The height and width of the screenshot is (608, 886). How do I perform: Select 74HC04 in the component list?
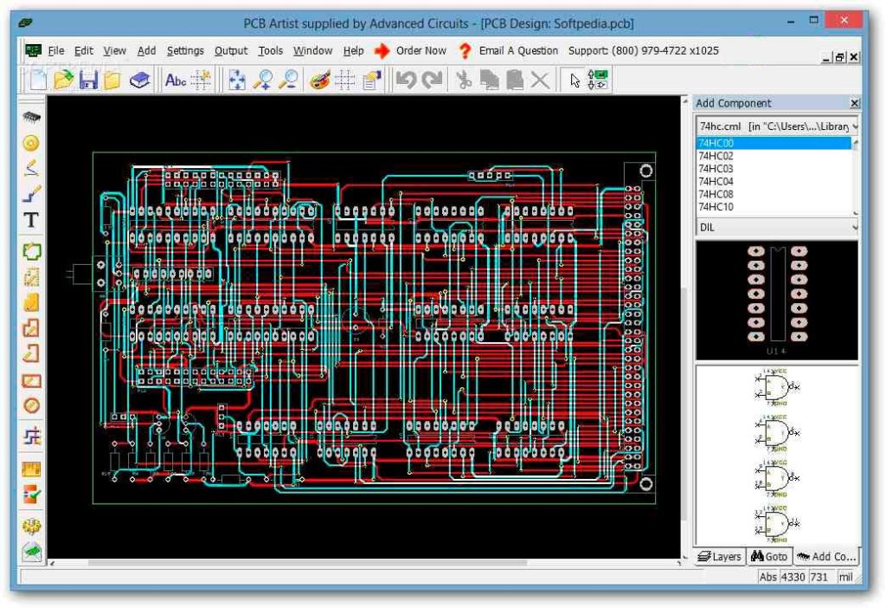pos(716,182)
